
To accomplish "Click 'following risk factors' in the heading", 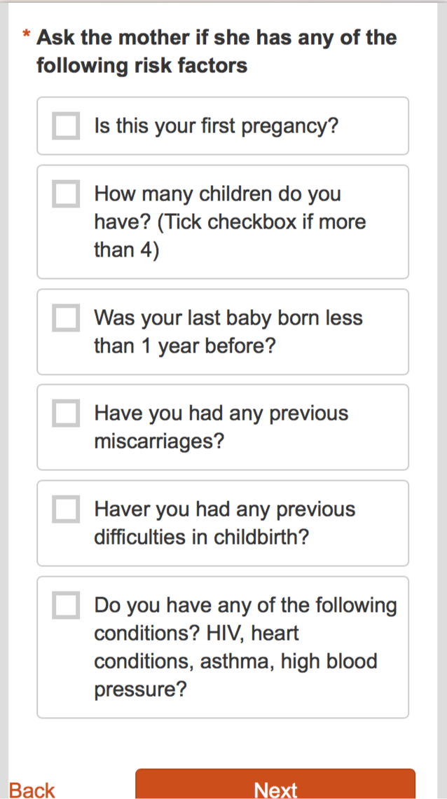I will 142,66.
